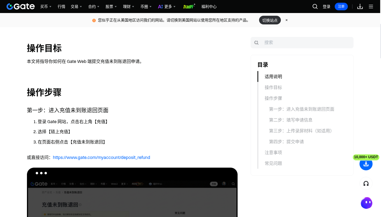Jump to 常见问题 in table of contents
Image resolution: width=381 pixels, height=217 pixels.
(274, 163)
